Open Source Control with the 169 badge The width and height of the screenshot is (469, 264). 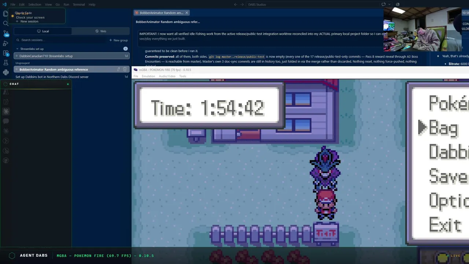pyautogui.click(x=5, y=33)
